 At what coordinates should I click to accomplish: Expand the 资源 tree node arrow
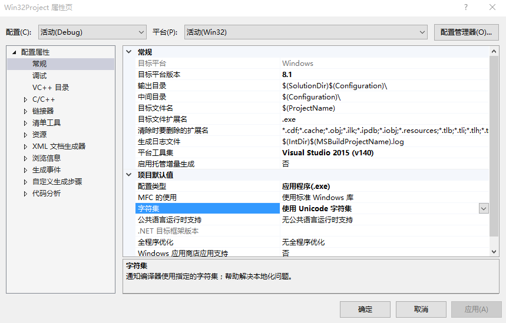[25, 135]
